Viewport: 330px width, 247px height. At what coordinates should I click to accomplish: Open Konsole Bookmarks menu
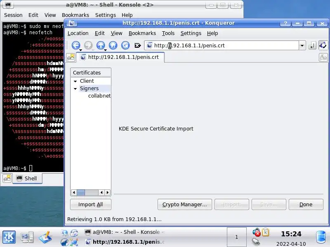pyautogui.click(x=75, y=15)
